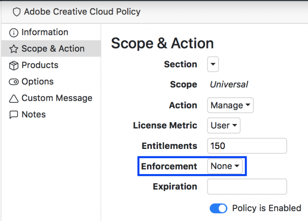Switch to the Information label in sidebar
Screen dimensions: 308x221
45,32
